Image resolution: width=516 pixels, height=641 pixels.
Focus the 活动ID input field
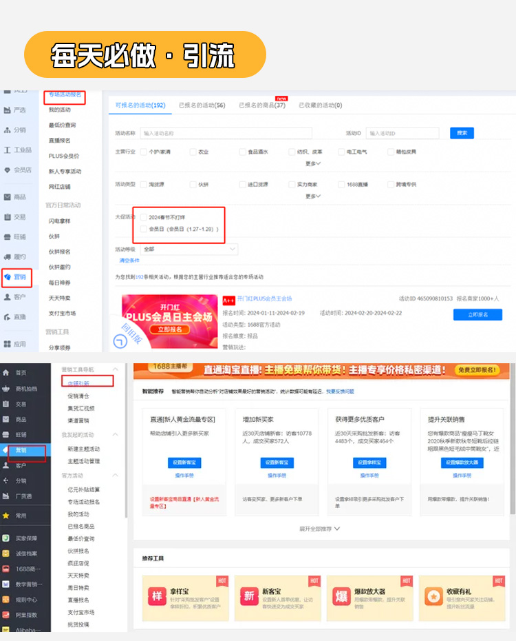click(402, 133)
